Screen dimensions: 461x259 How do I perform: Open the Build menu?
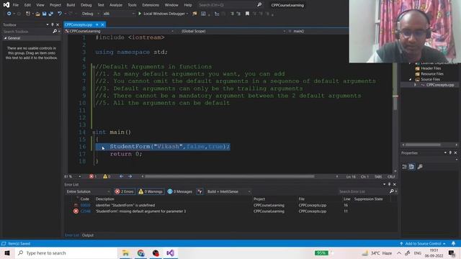click(x=71, y=5)
